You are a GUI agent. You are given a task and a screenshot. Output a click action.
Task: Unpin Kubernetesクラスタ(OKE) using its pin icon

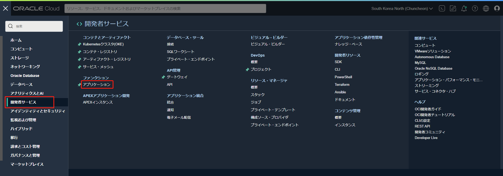[x=79, y=44]
